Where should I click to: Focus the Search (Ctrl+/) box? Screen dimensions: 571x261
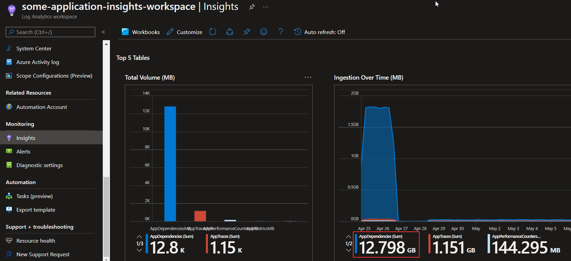point(50,32)
